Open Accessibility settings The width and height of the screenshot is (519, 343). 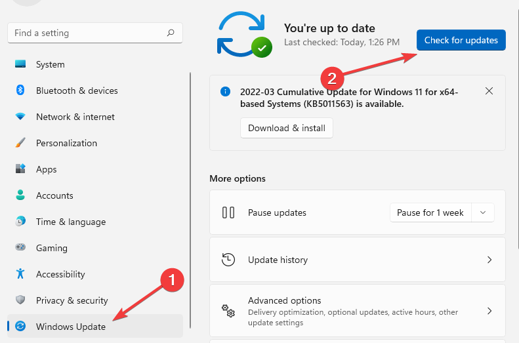click(95, 274)
